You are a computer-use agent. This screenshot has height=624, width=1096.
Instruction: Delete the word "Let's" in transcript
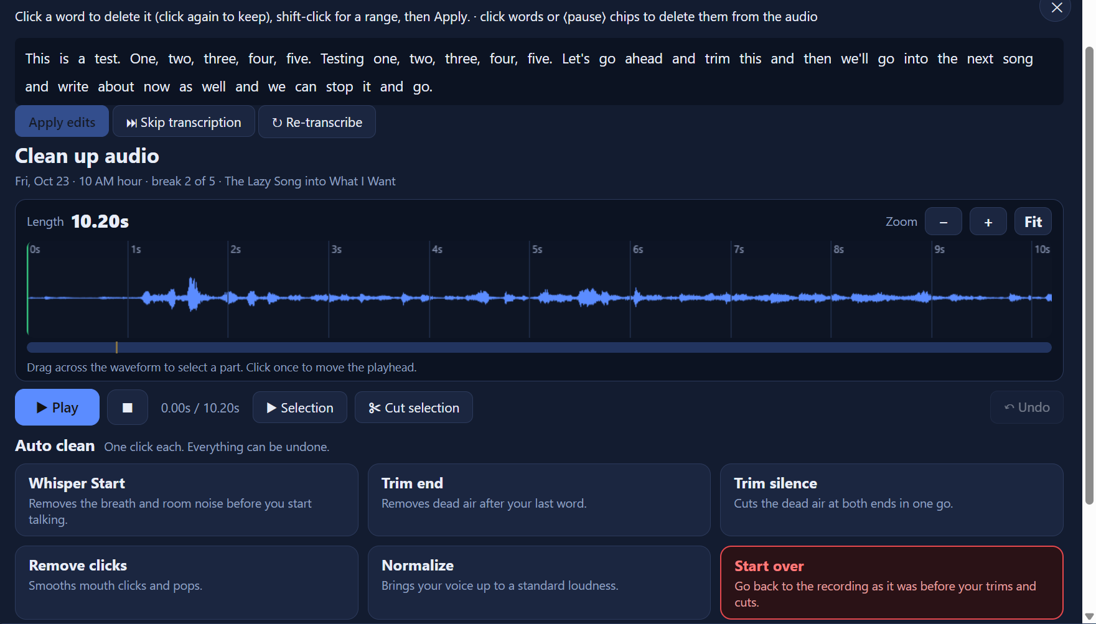click(576, 58)
